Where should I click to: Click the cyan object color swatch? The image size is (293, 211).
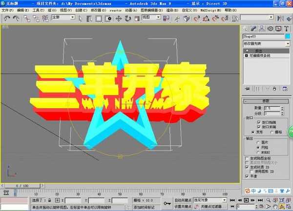[288, 36]
